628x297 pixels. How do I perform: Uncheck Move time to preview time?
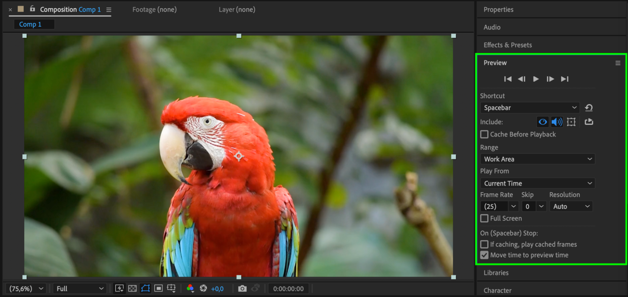click(x=484, y=255)
